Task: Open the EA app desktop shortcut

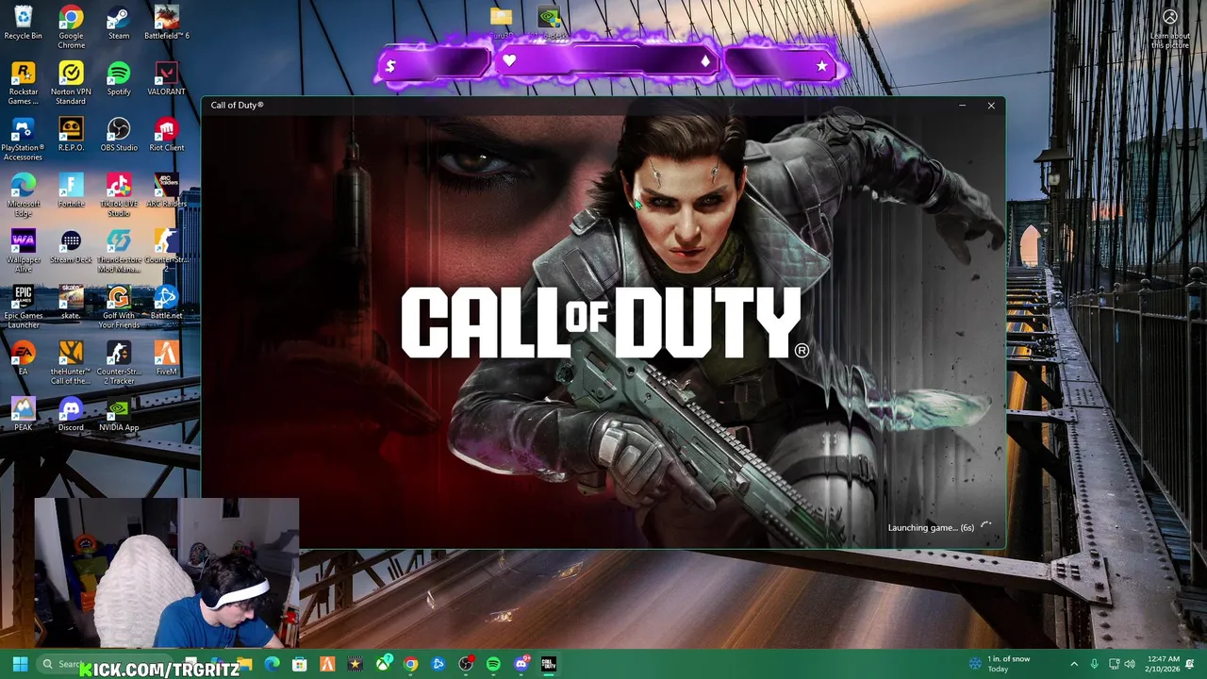Action: (24, 358)
